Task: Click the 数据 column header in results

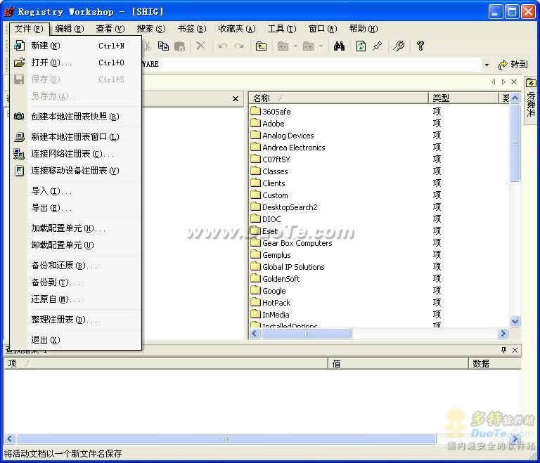Action: coord(495,363)
